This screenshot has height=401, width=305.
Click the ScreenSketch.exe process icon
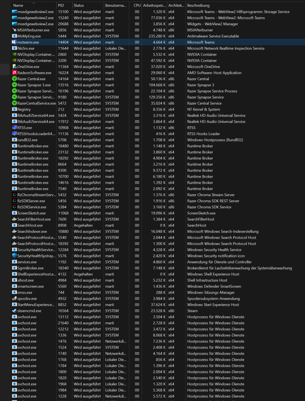click(x=14, y=213)
